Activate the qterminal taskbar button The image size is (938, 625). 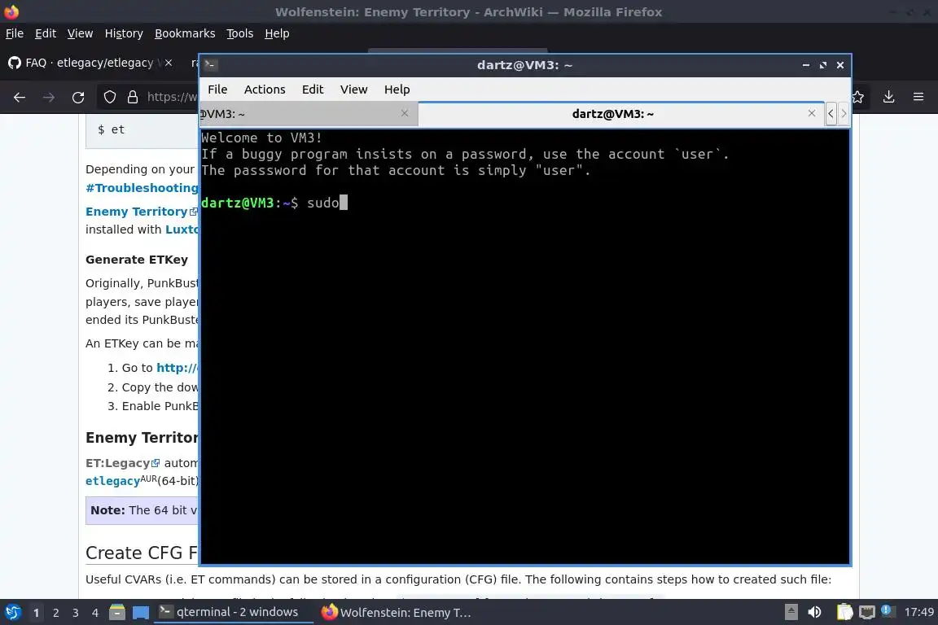234,612
